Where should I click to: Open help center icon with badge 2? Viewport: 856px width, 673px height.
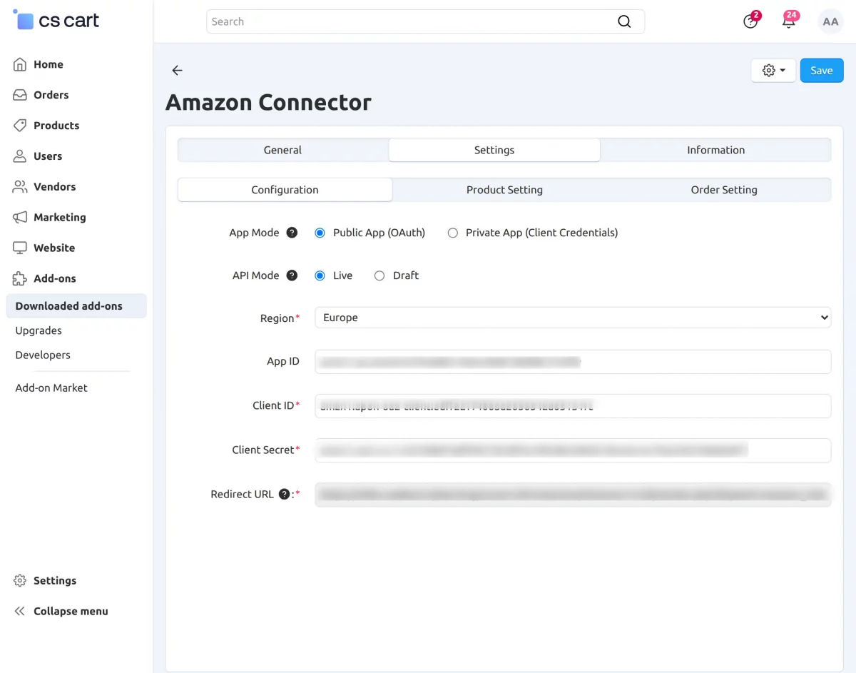coord(750,21)
